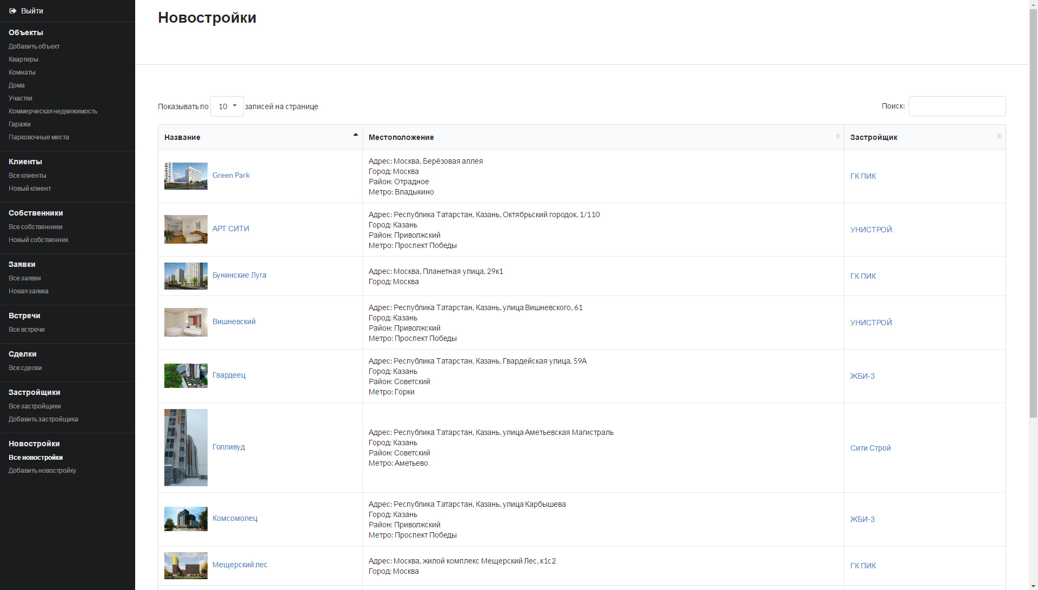
Task: Sort table by Местоположение column arrows
Action: coord(837,137)
